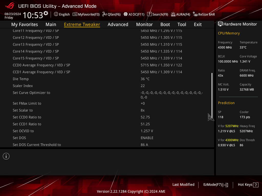Screen dimensions: 262x196
Task: Open settings gear next to clock
Action: pyautogui.click(x=46, y=13)
